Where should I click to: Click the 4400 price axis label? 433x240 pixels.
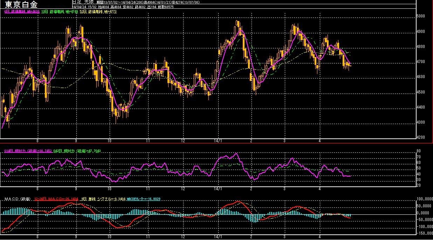point(421,107)
